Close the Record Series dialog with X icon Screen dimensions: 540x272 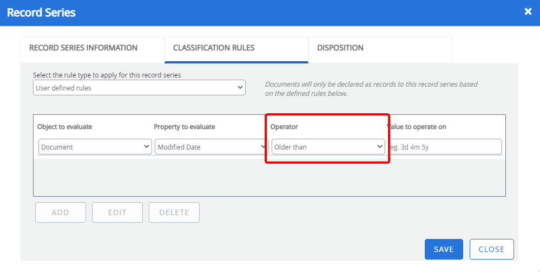point(528,11)
